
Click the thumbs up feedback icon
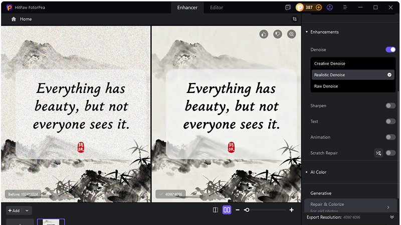(x=264, y=34)
